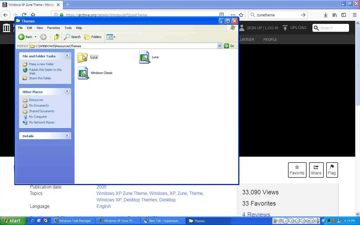Viewport: 360px width, 225px height.
Task: Click the address bar path field
Action: tap(124, 46)
